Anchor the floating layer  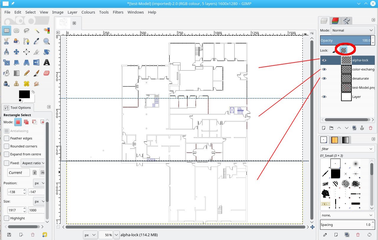(363, 128)
